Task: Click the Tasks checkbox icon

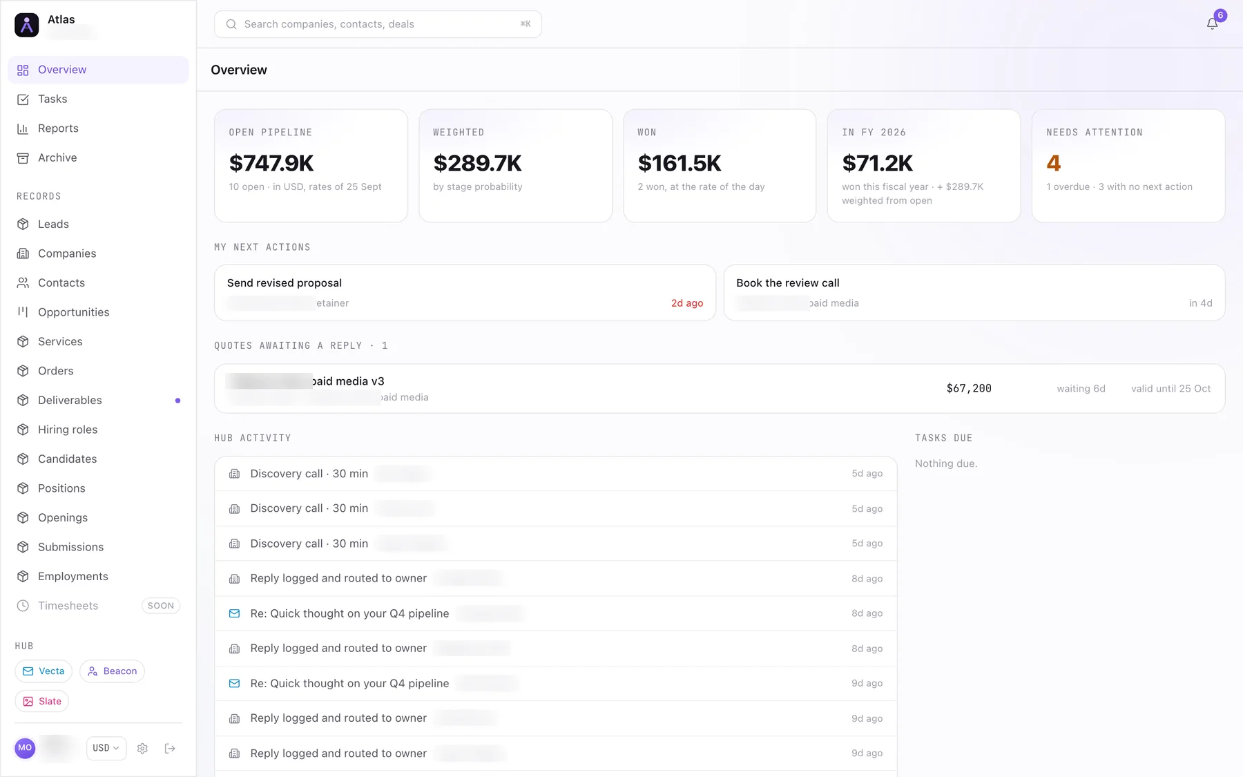Action: click(23, 99)
